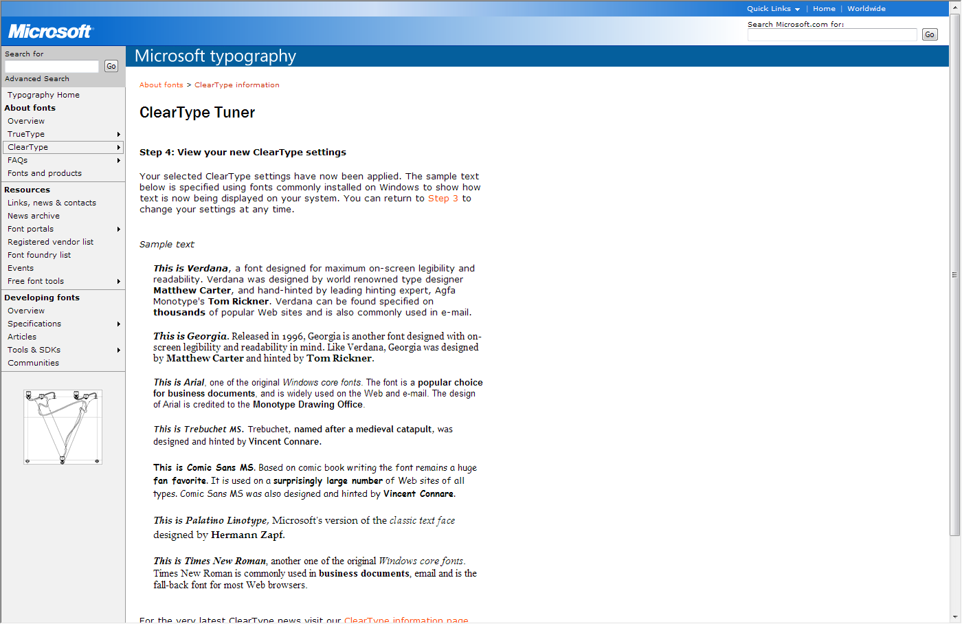962x624 pixels.
Task: Open Advanced Search
Action: (37, 79)
